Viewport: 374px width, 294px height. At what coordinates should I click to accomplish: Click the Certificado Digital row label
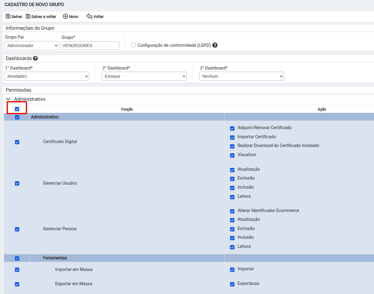[x=60, y=142]
